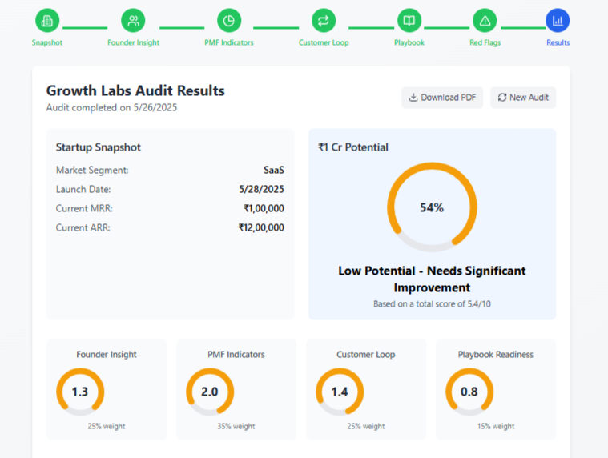Click the Playbook open-book icon

[409, 21]
